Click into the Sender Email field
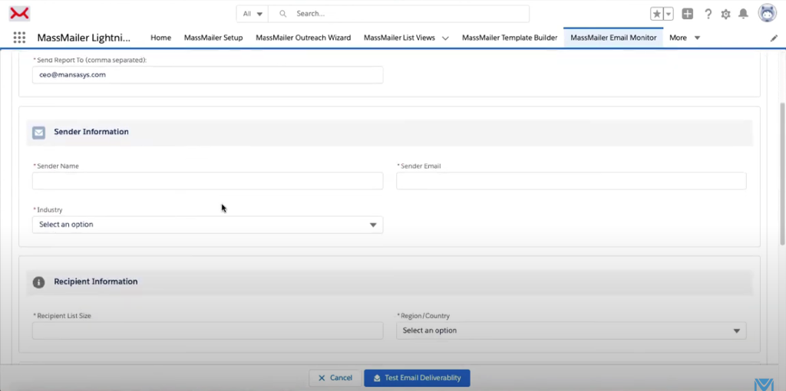 (571, 181)
